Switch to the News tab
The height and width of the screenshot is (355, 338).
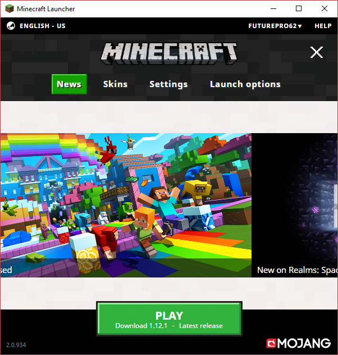point(69,84)
